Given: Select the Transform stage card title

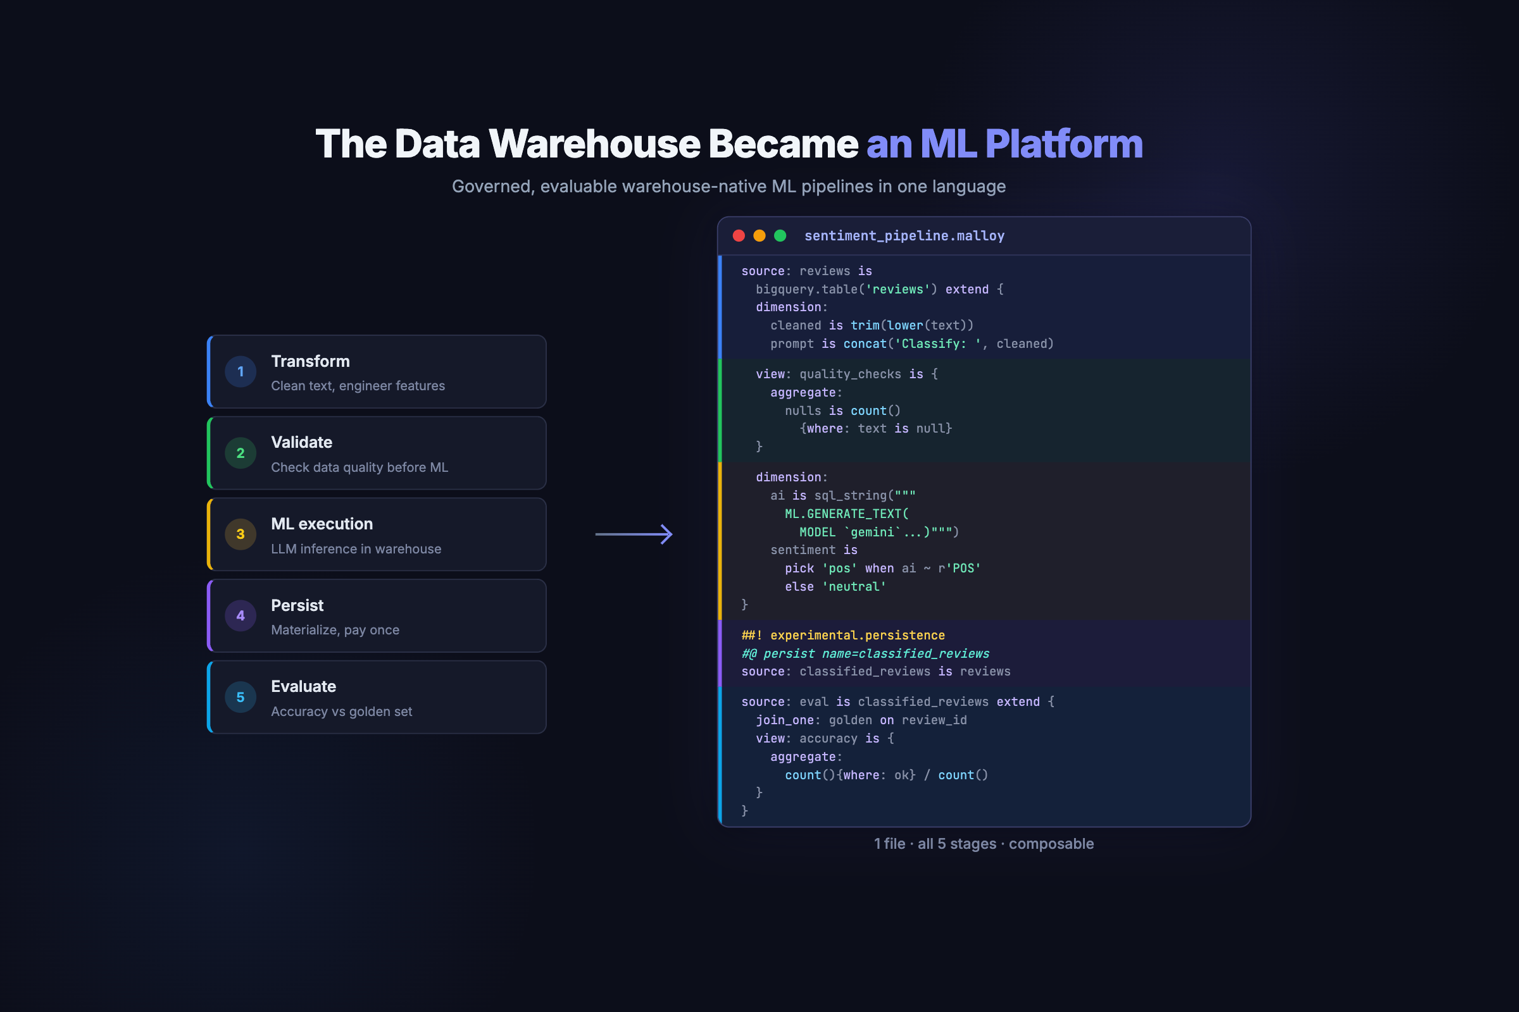Looking at the screenshot, I should (310, 361).
